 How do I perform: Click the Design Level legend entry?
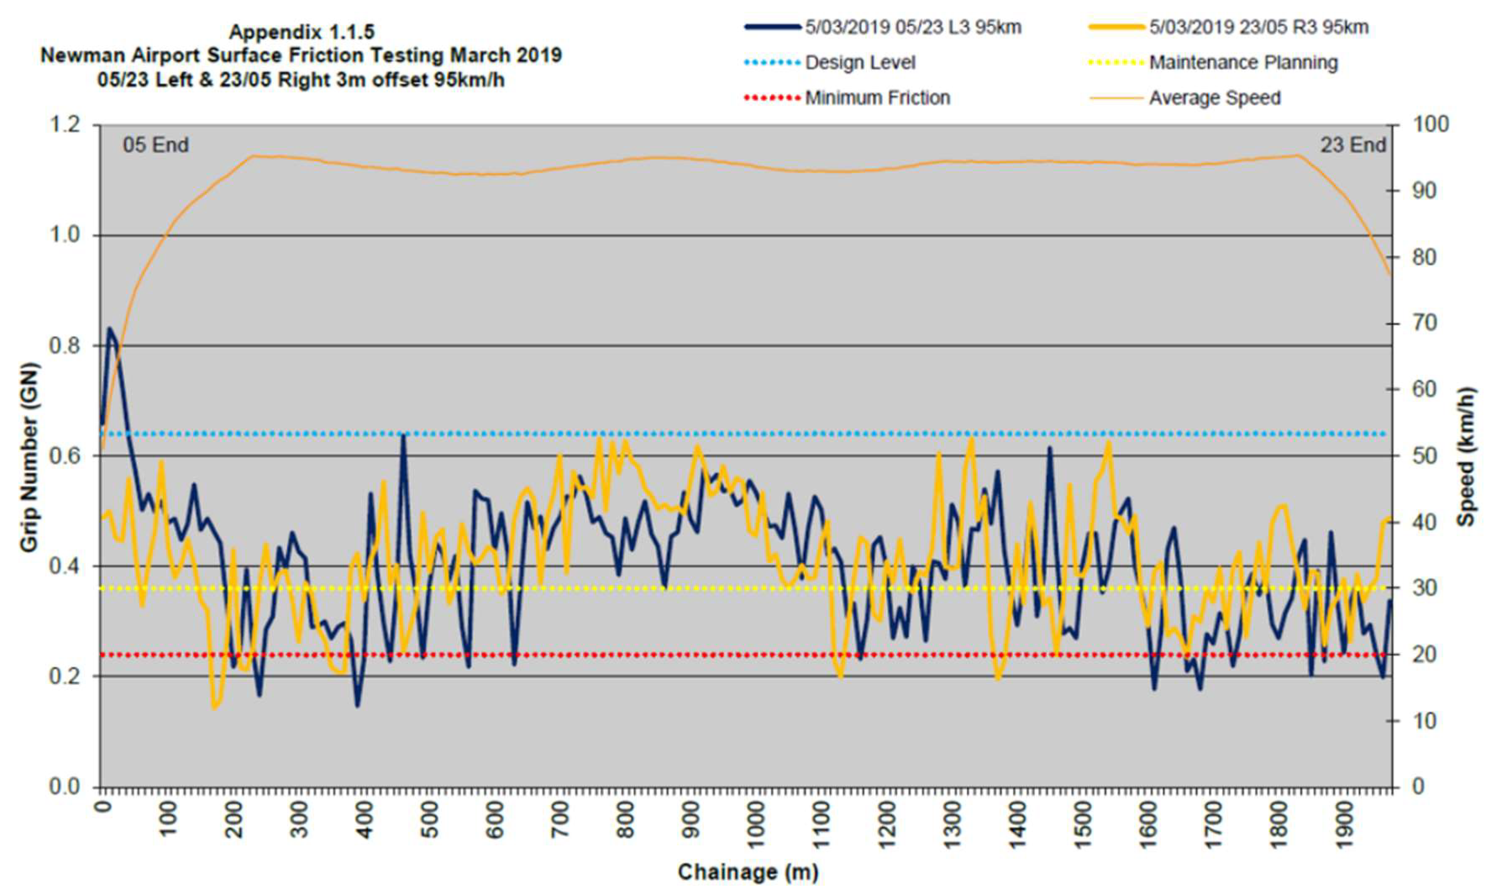[x=860, y=63]
